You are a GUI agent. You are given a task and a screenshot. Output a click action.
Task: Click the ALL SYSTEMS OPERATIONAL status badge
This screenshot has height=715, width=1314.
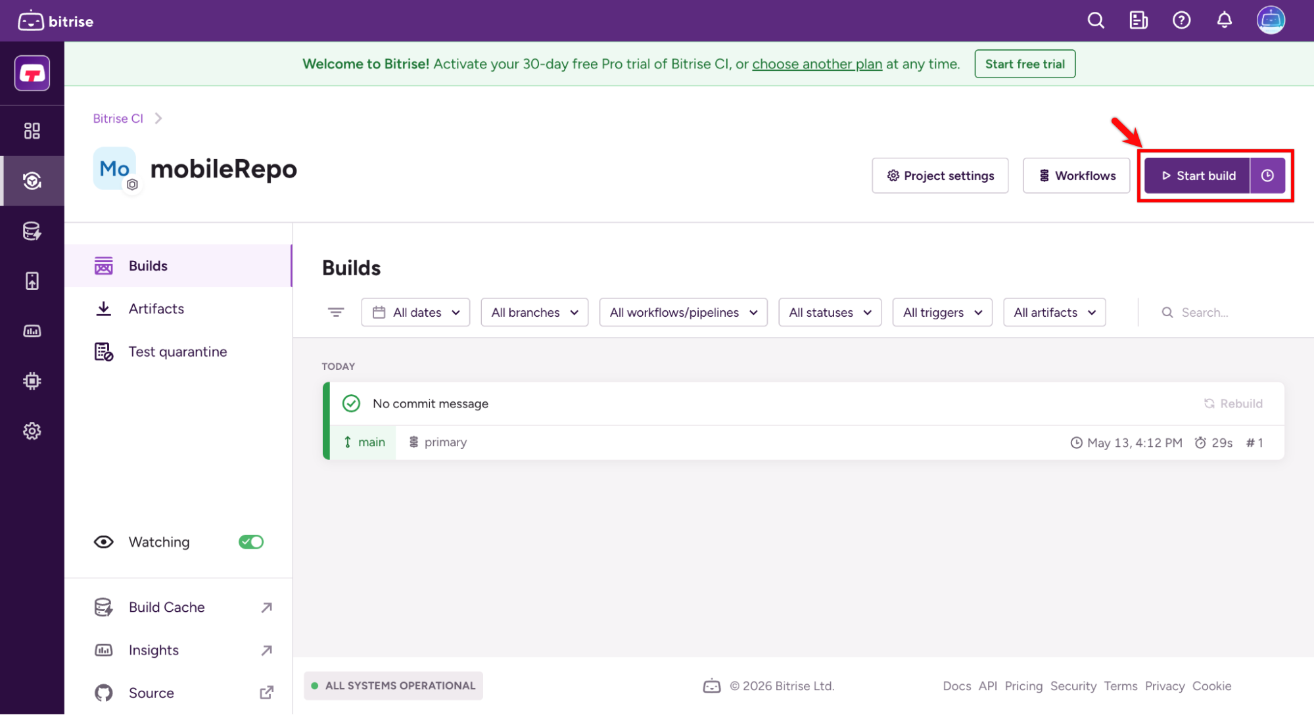point(393,685)
